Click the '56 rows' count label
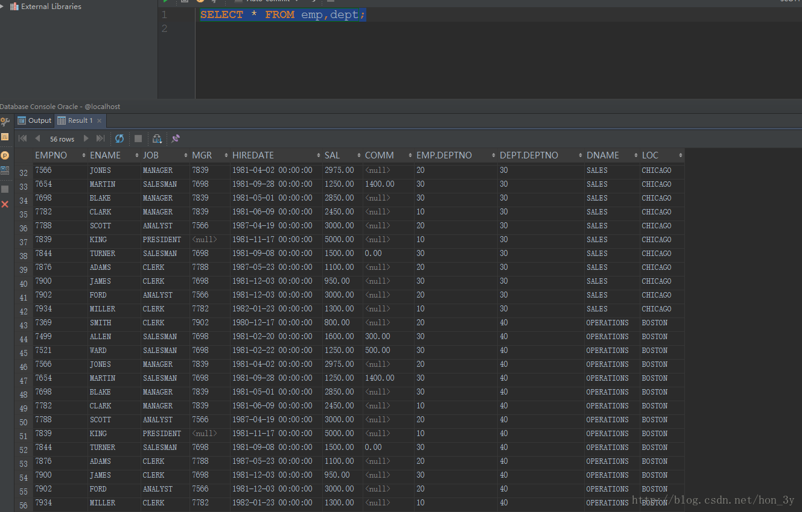 62,139
